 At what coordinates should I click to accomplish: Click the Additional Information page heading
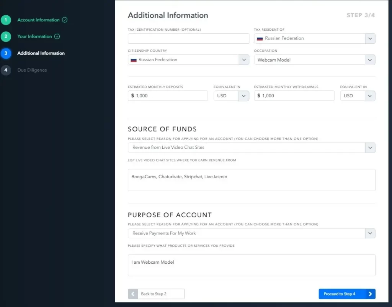tap(168, 15)
